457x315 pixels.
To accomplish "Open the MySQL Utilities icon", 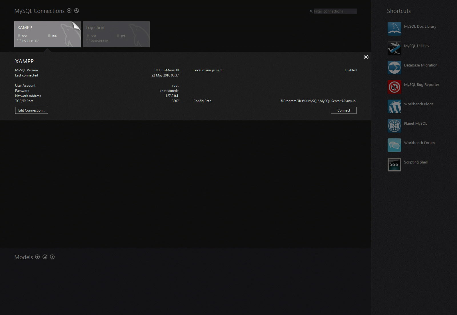I will 394,48.
